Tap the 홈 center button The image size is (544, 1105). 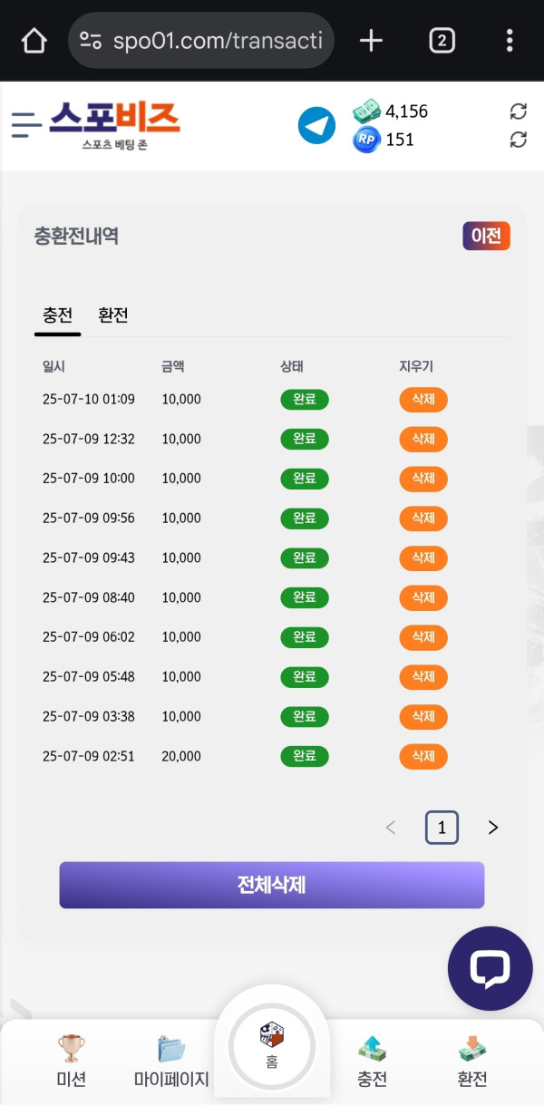pos(272,1044)
